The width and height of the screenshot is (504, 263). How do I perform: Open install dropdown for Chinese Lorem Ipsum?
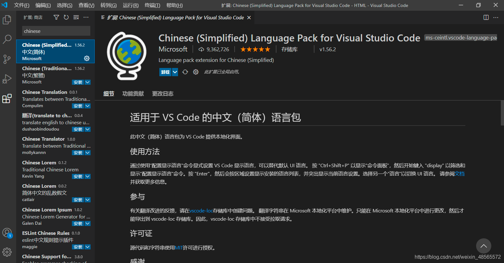click(88, 223)
